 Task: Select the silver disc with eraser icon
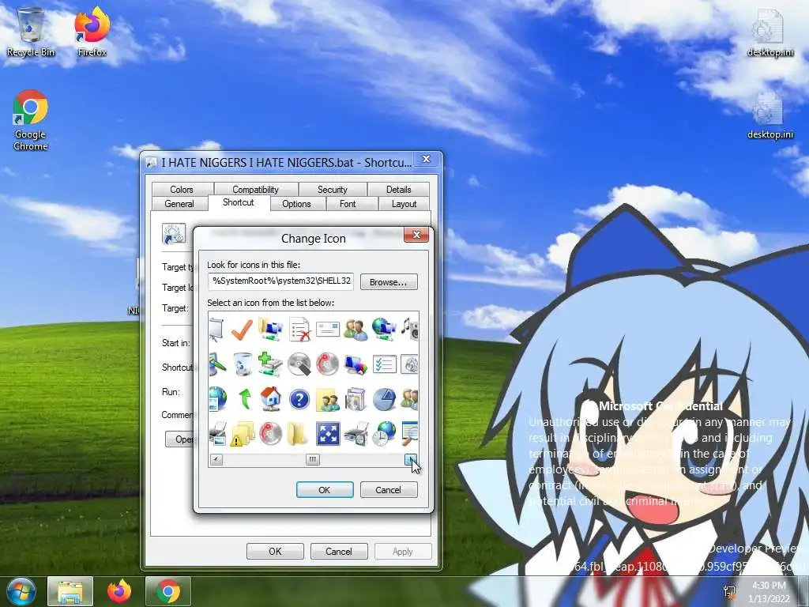pyautogui.click(x=299, y=364)
